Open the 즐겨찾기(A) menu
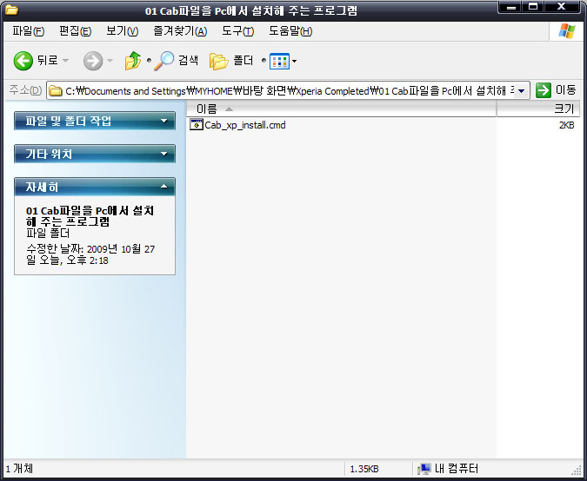 (179, 31)
